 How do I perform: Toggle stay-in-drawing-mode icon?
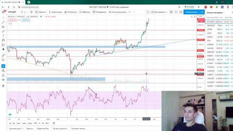(3, 71)
